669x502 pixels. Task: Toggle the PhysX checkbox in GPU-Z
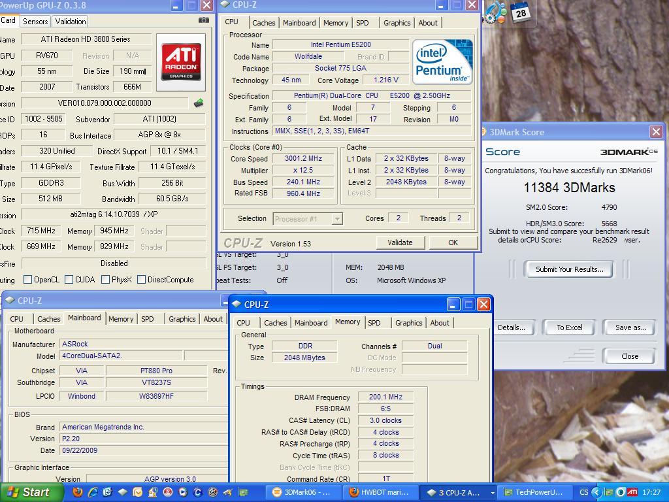tap(105, 280)
